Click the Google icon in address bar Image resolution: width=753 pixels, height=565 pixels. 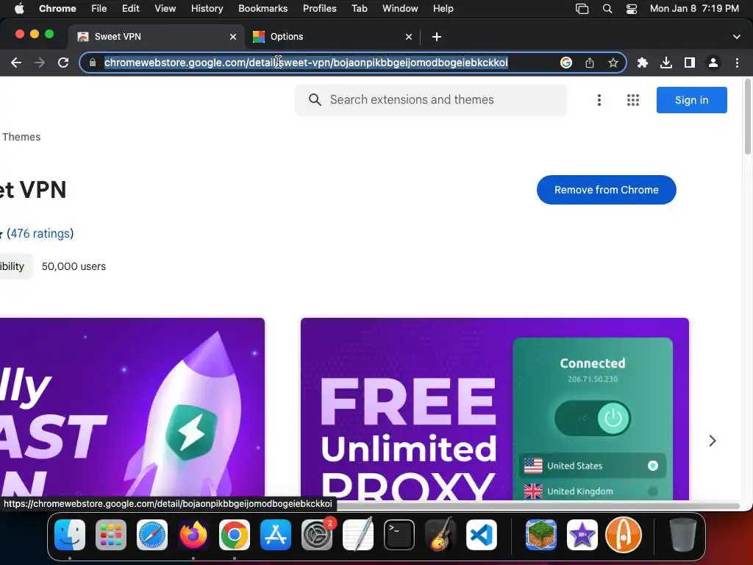tap(566, 63)
